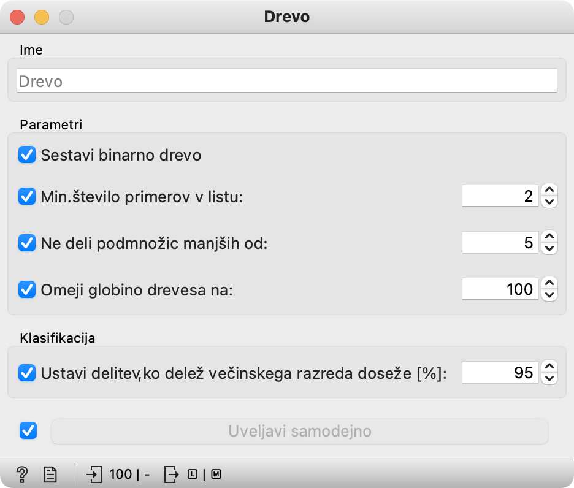Minimize the Drevo window with yellow button
Screen dimensions: 574x488
tap(42, 17)
